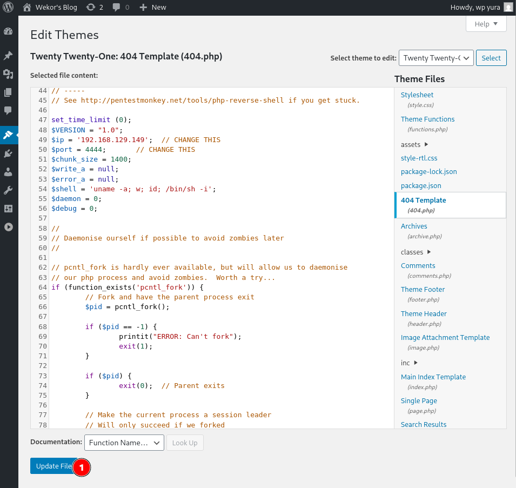
Task: Expand the Help dropdown tab
Action: point(486,24)
